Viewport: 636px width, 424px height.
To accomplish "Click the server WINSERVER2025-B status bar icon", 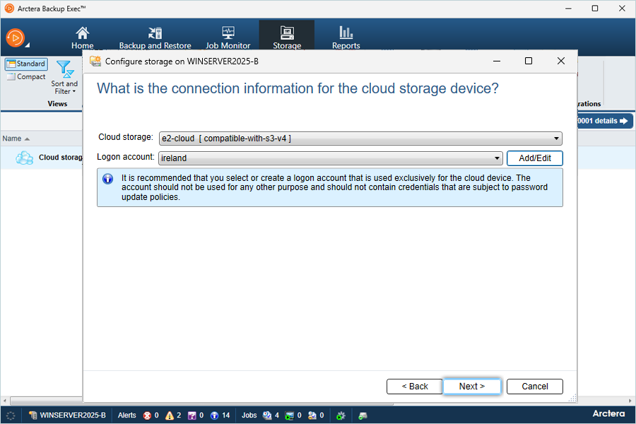I will 33,415.
